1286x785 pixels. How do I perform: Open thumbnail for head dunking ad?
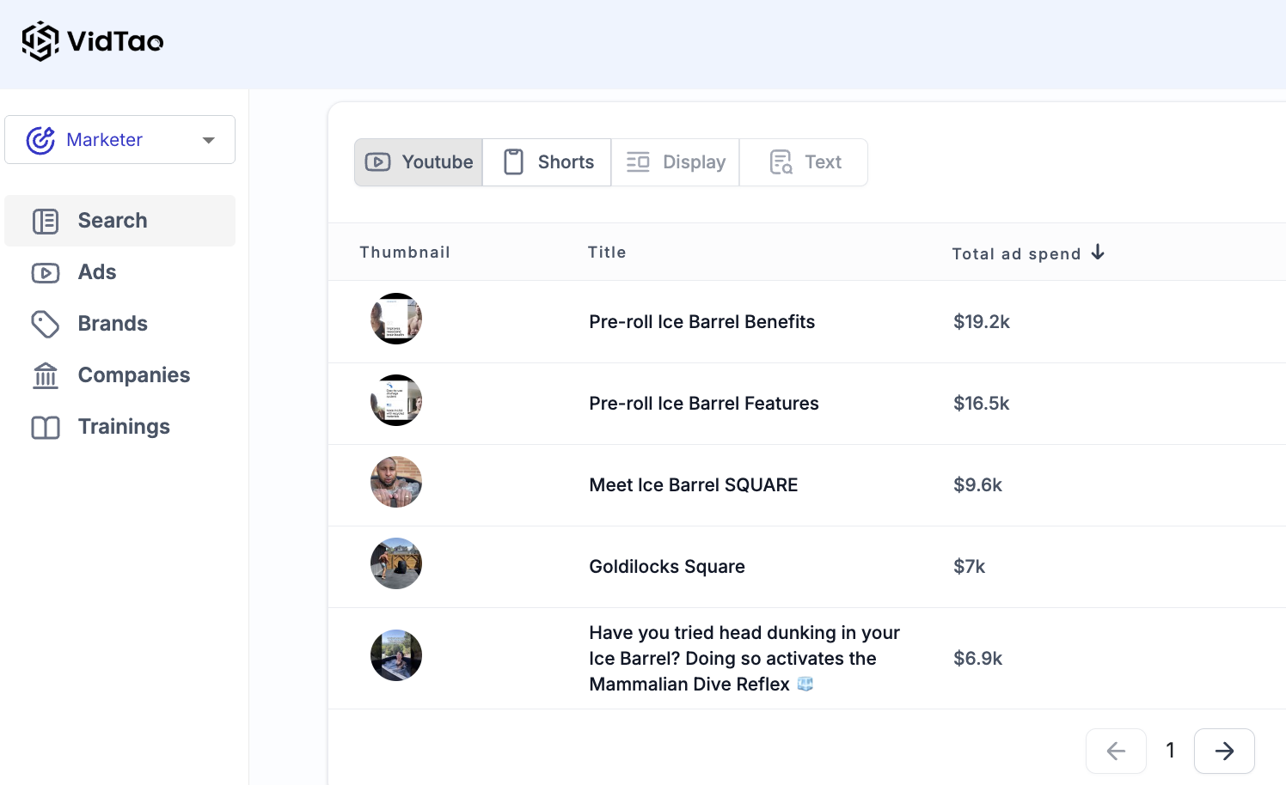pos(396,655)
